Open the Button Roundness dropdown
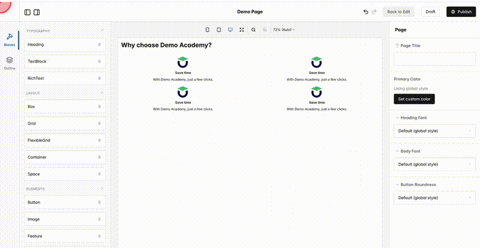The image size is (480, 248). tap(434, 198)
